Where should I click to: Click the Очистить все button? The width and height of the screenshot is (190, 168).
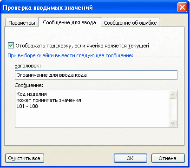click(x=25, y=158)
